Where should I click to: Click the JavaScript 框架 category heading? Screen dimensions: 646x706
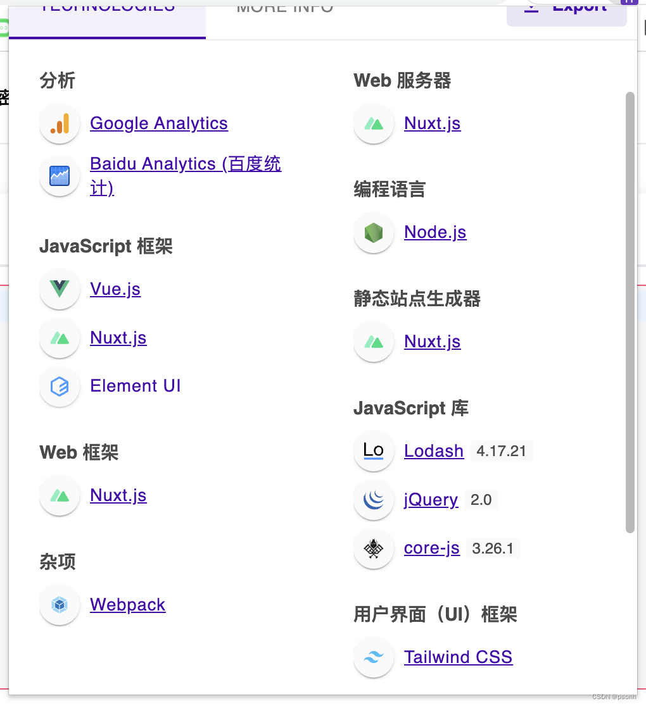point(106,246)
